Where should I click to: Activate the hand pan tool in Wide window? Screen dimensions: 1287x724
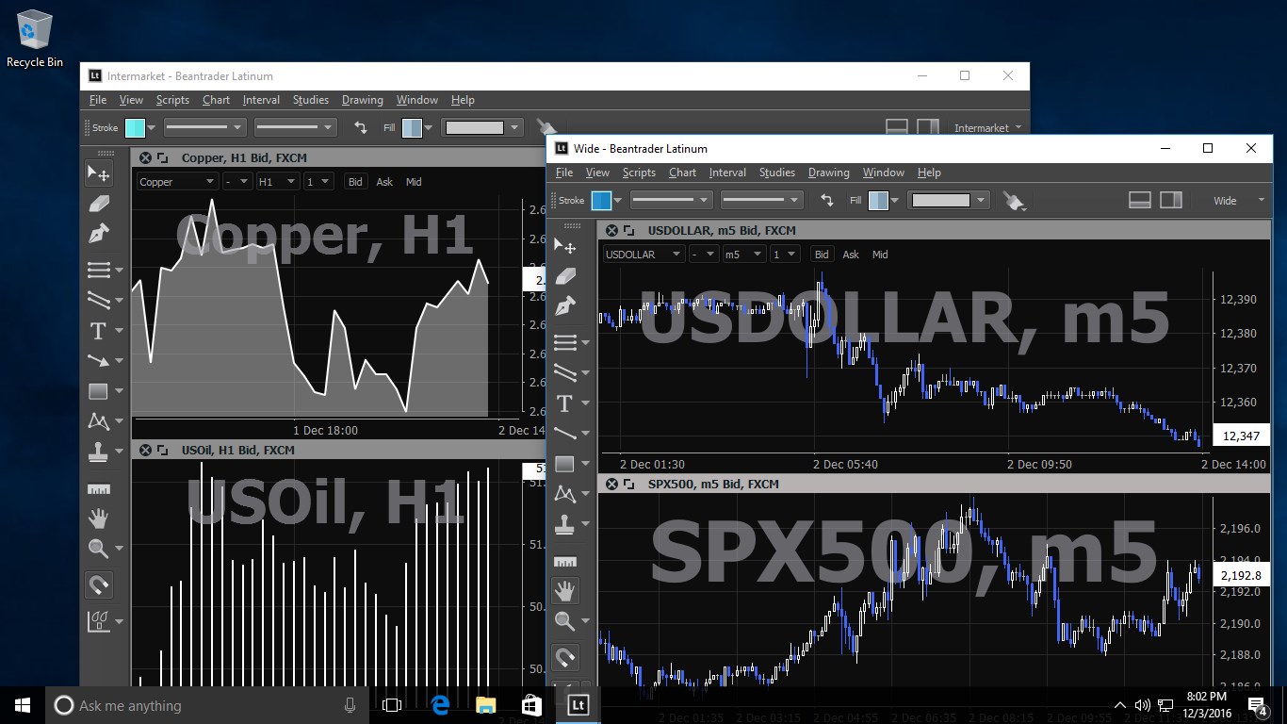[x=564, y=591]
